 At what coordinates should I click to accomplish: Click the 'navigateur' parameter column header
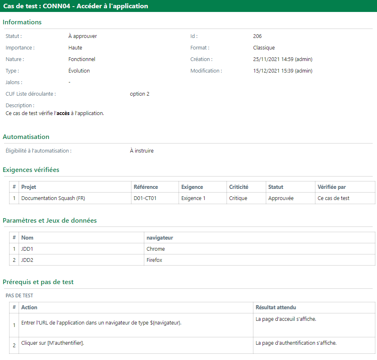[x=160, y=238]
